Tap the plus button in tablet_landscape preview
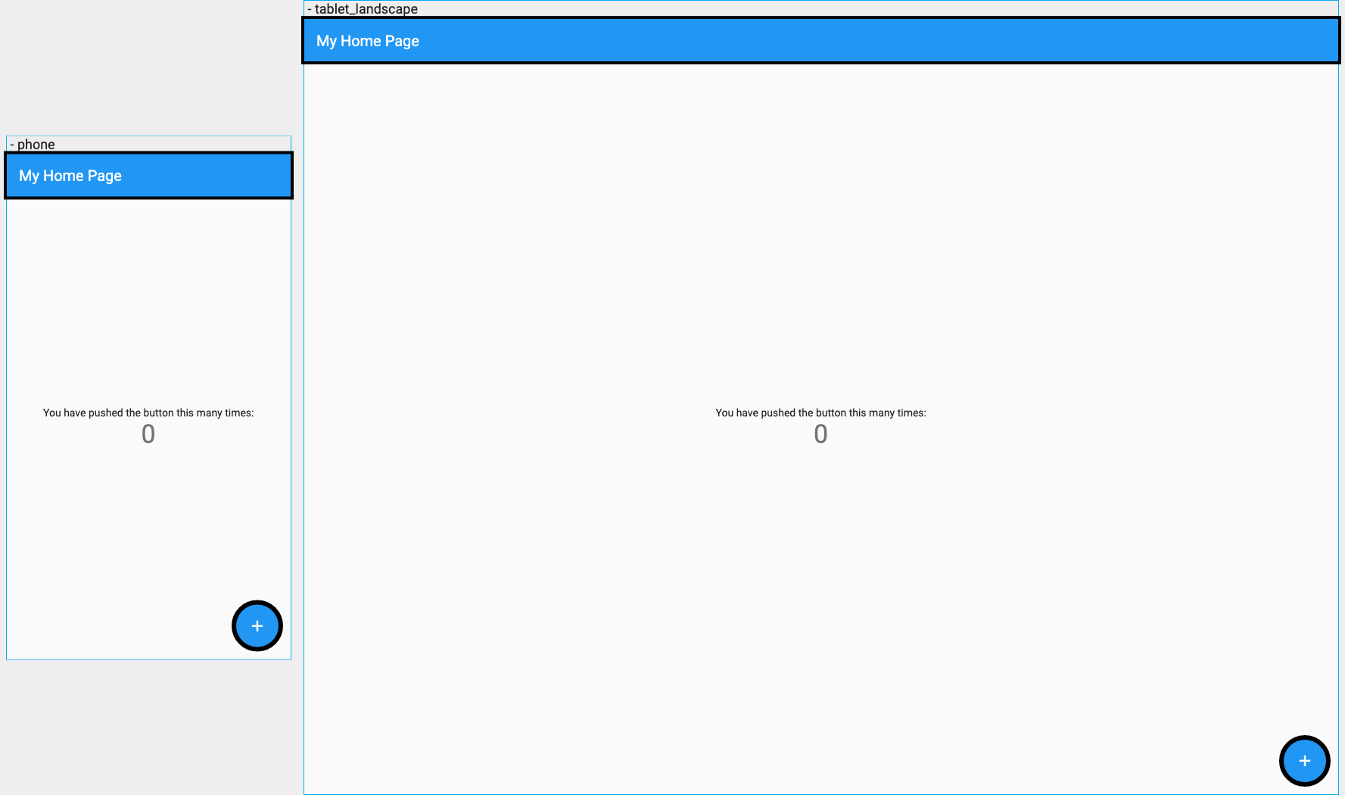The width and height of the screenshot is (1345, 795). (1305, 761)
